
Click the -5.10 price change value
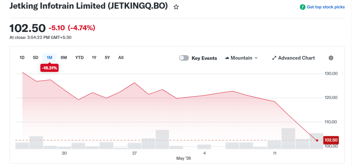pos(57,28)
